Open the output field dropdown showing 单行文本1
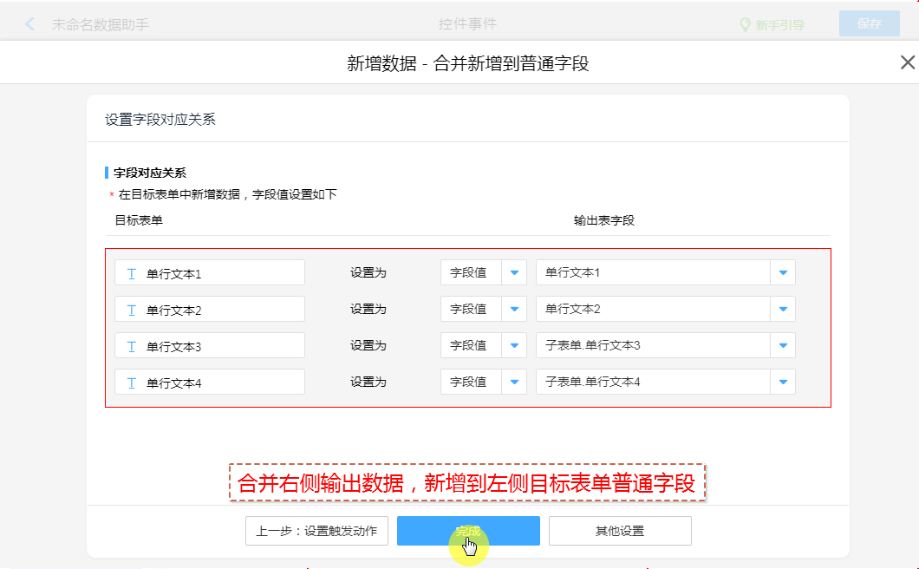 (x=783, y=272)
